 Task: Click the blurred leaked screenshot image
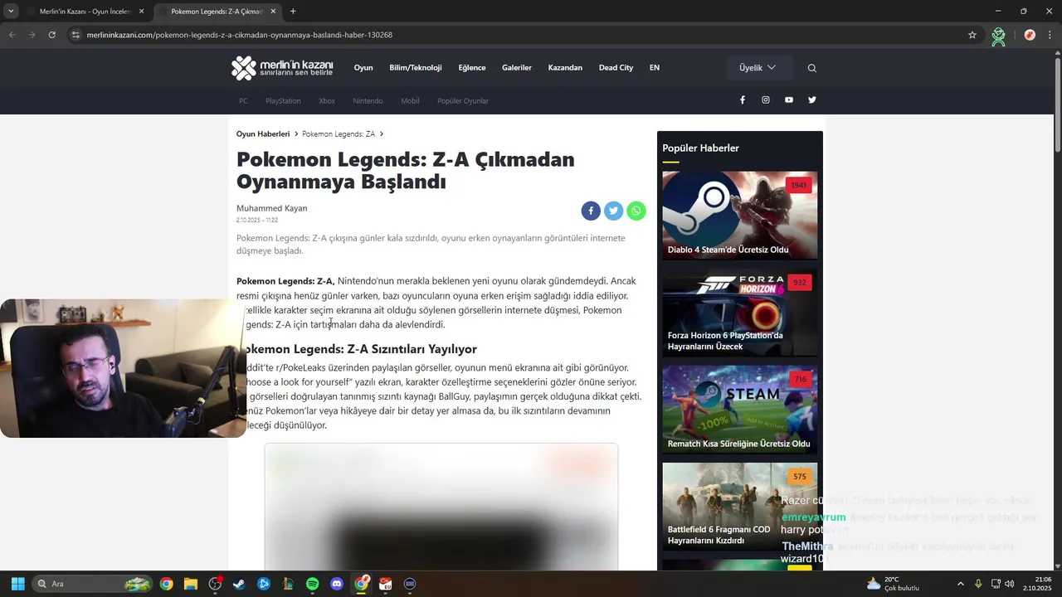tap(441, 507)
